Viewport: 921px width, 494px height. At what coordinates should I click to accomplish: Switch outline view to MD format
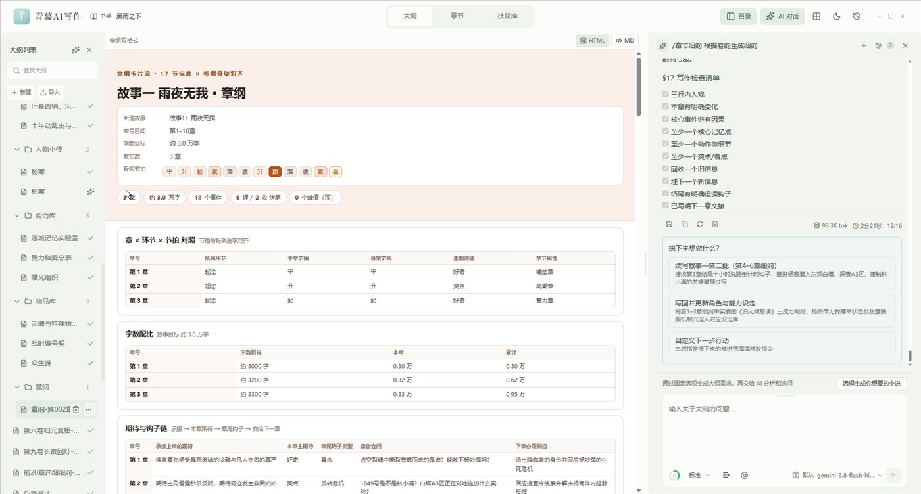click(x=624, y=41)
